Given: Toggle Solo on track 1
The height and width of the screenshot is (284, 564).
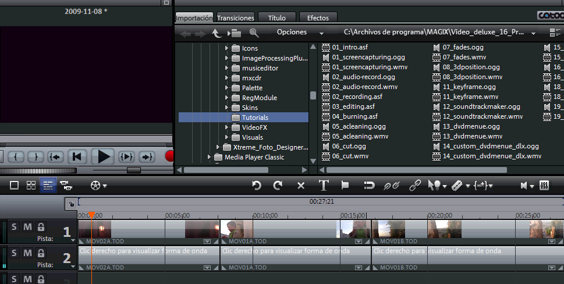Looking at the screenshot, I should pyautogui.click(x=14, y=227).
